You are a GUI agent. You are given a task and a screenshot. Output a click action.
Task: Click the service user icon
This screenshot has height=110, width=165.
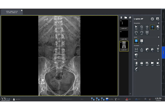point(14,99)
